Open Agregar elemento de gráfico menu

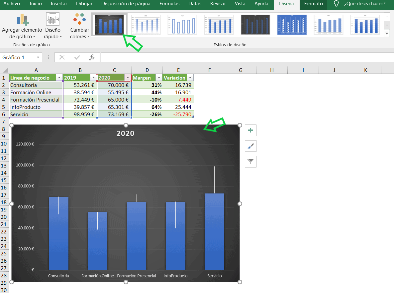pyautogui.click(x=22, y=26)
